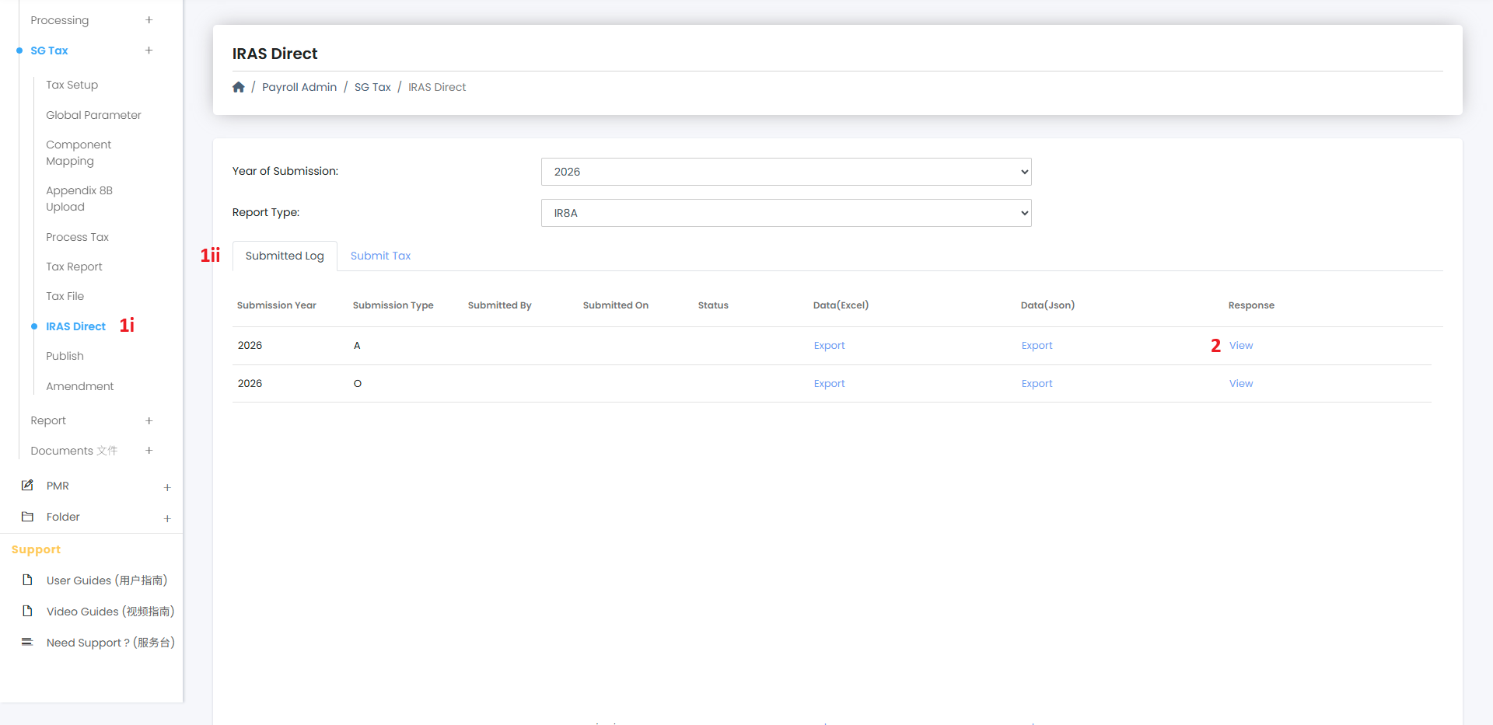The width and height of the screenshot is (1493, 725).
Task: Open Tax Setup in the sidebar
Action: 72,85
